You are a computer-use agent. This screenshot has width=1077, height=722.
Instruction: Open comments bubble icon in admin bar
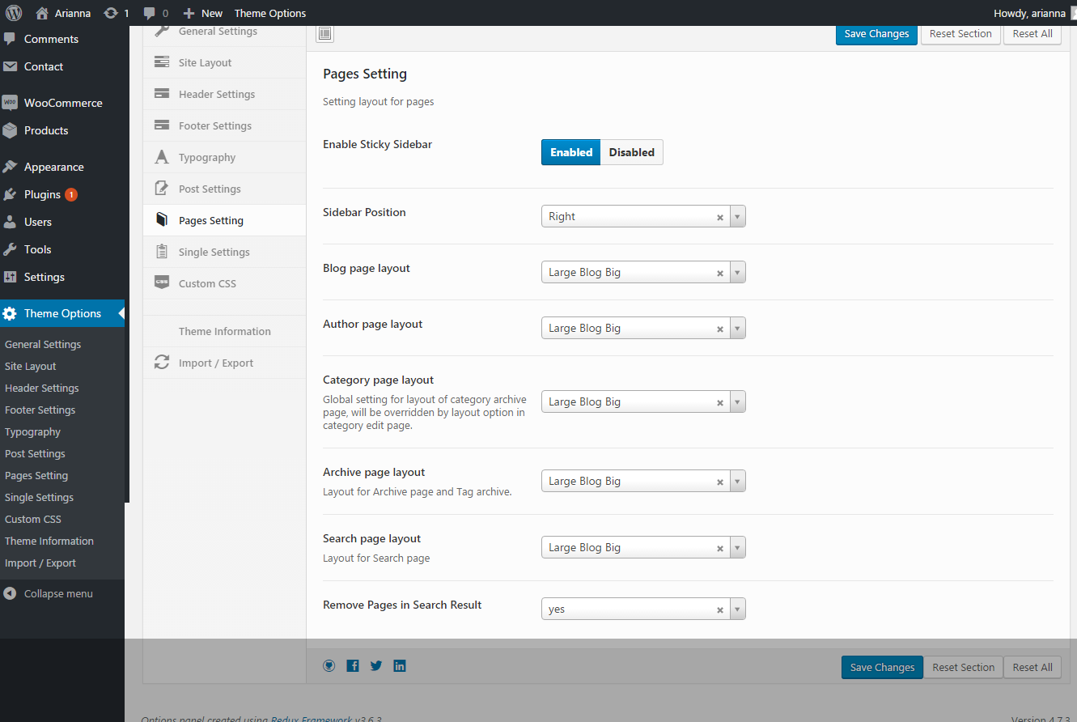(x=150, y=13)
